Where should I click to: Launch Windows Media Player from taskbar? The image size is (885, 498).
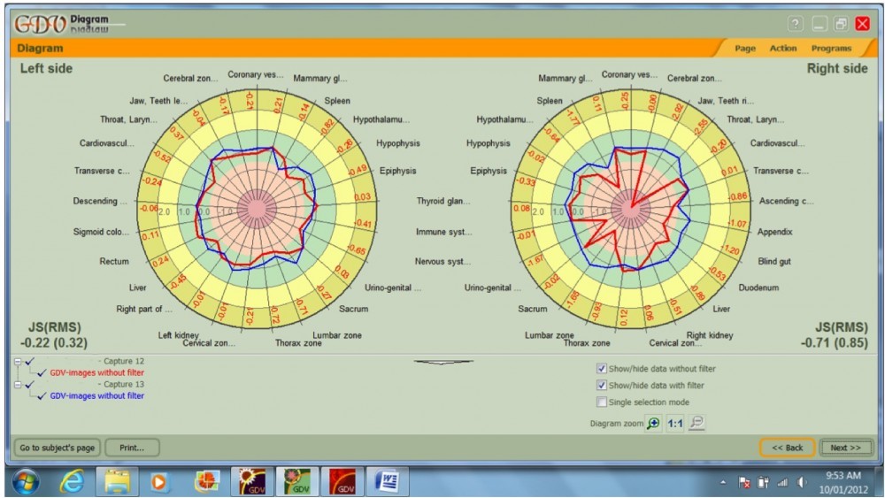point(159,482)
